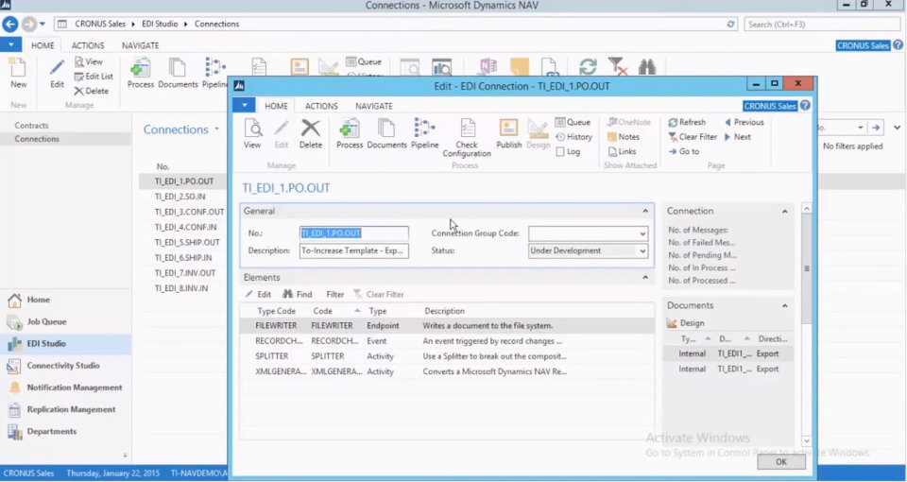
Task: Click the No. input field
Action: [353, 233]
